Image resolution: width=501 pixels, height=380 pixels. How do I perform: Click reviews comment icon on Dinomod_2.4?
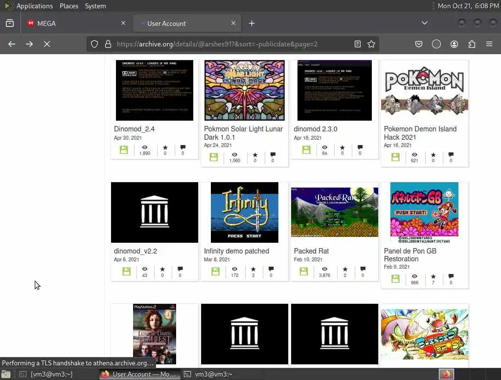point(183,147)
